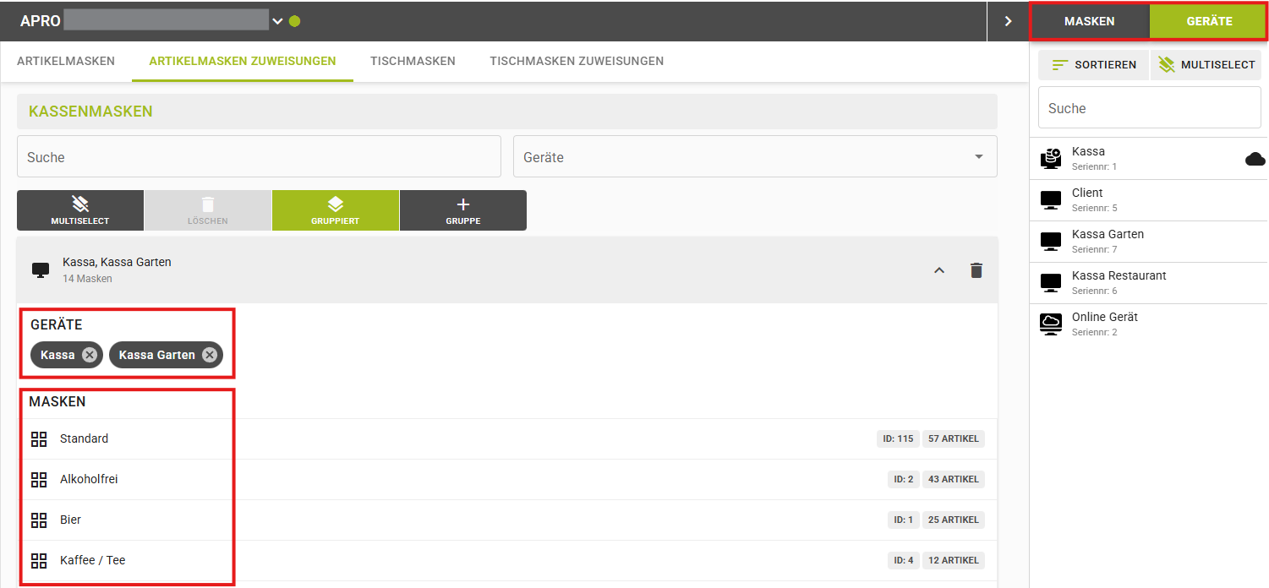Click the Standard mask grid icon
This screenshot has height=588, width=1269.
point(39,438)
